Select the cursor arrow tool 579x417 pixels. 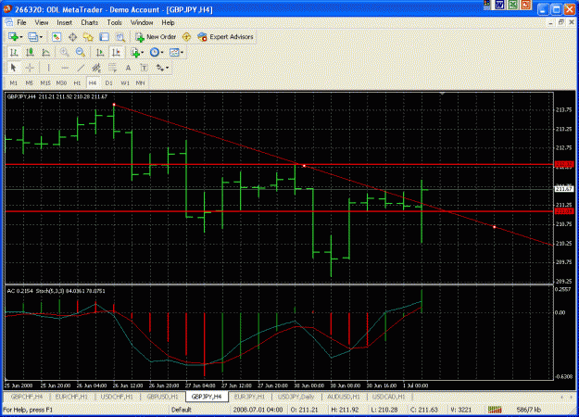[14, 68]
